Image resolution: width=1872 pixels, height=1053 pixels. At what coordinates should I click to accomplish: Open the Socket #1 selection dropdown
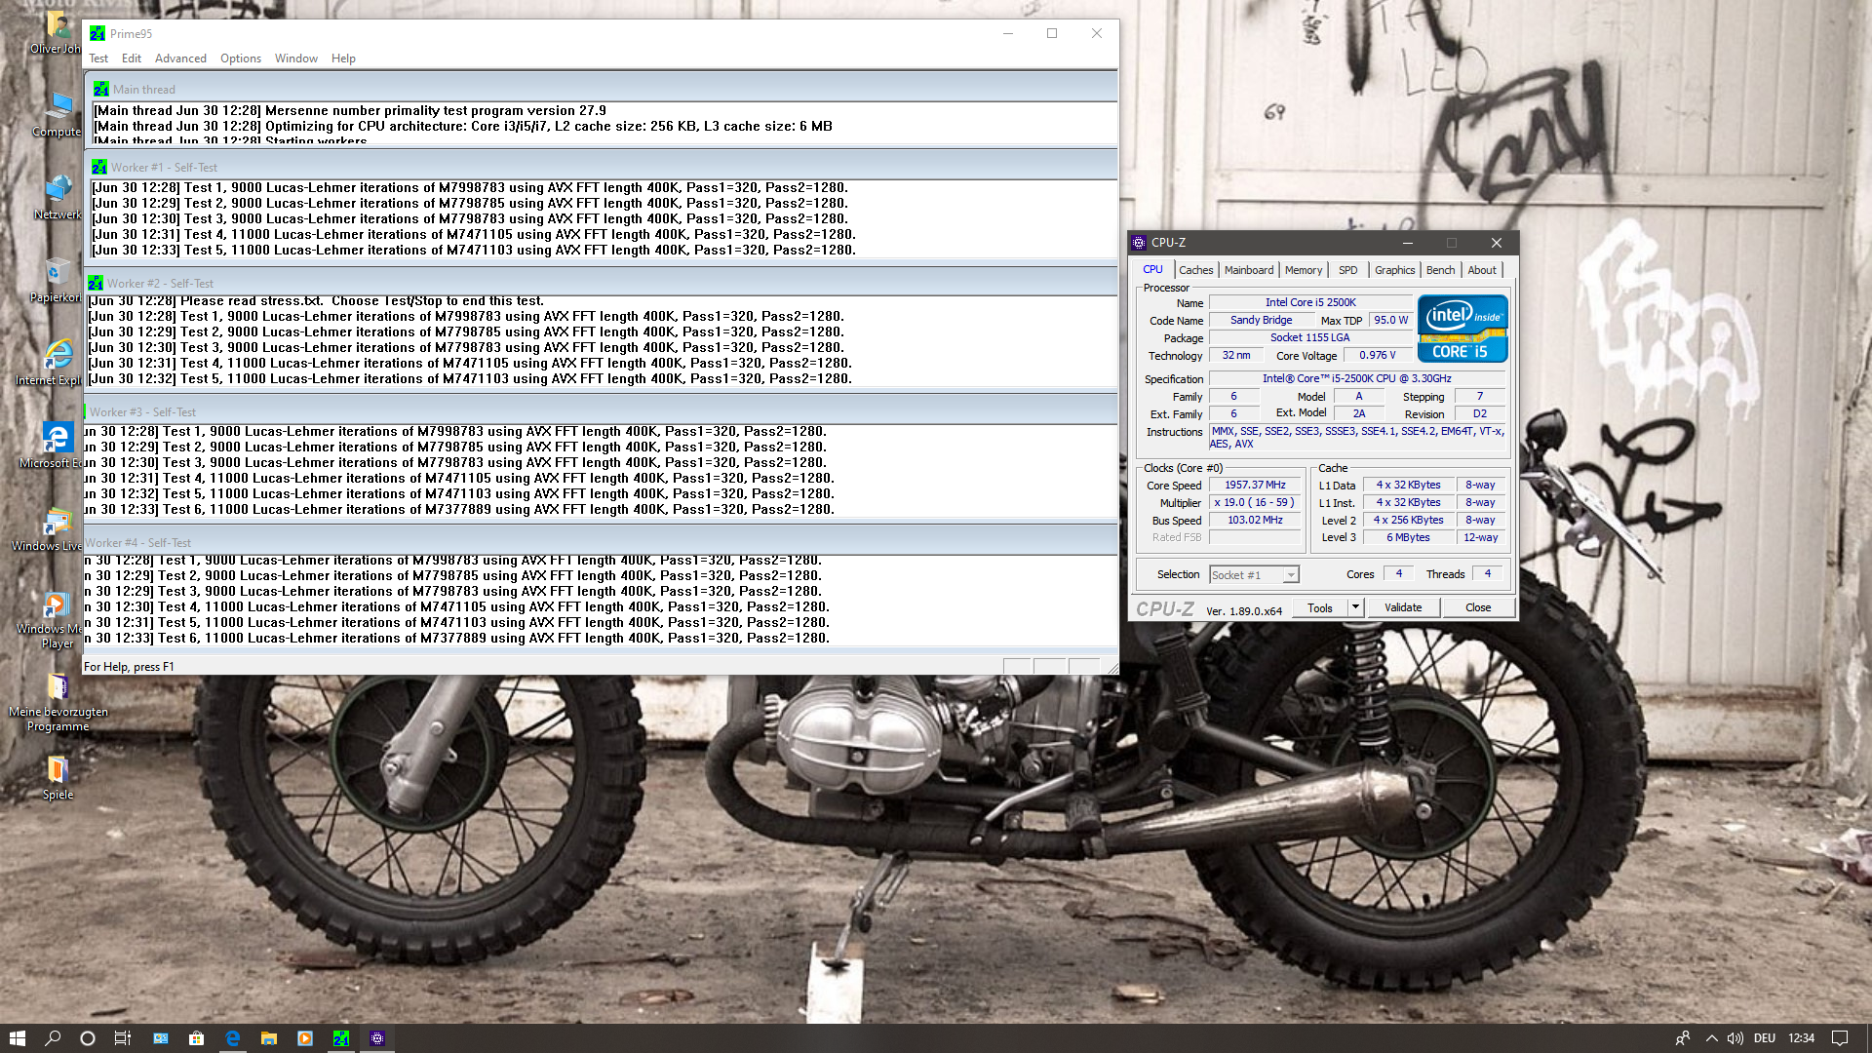[1254, 575]
